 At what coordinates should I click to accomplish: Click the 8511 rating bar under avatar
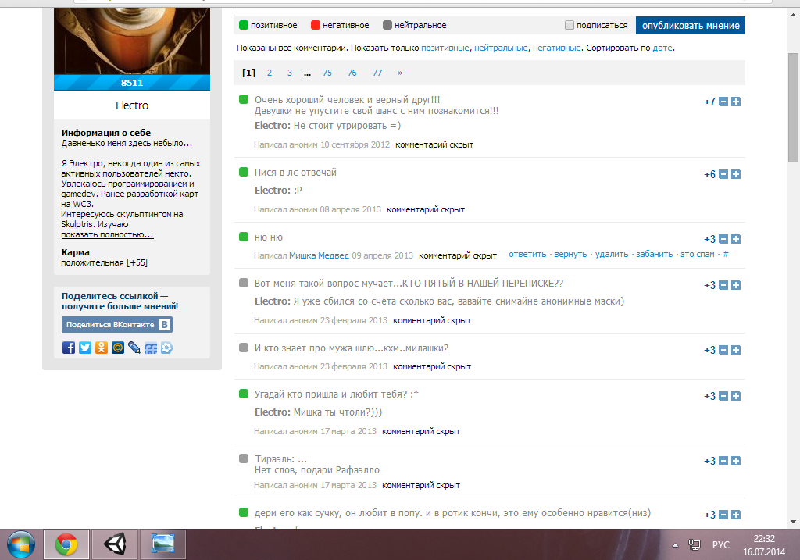pos(131,83)
